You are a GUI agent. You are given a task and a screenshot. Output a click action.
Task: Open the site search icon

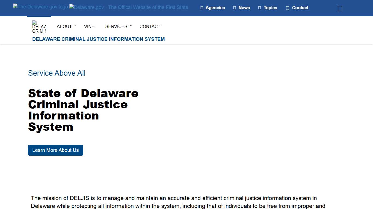pos(340,8)
